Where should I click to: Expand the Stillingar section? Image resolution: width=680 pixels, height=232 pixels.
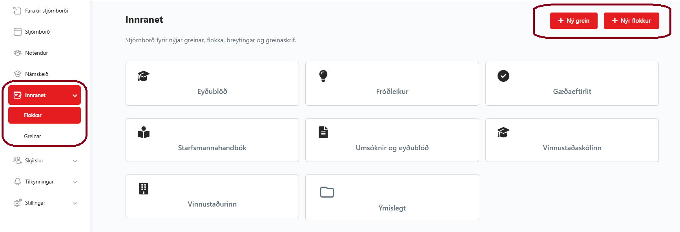[x=75, y=203]
